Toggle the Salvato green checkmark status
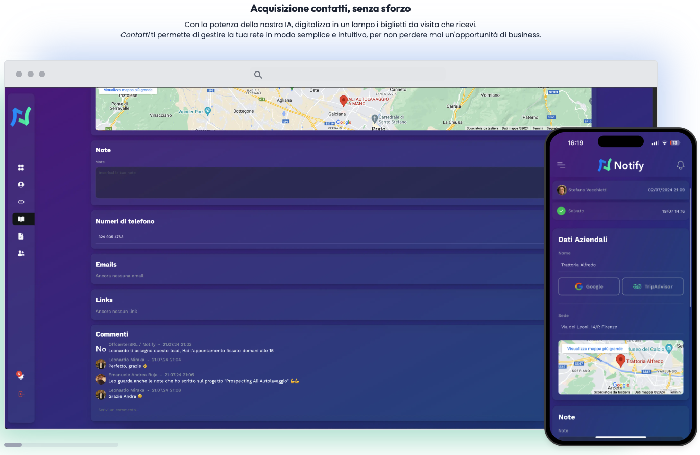Screen dimensions: 700x455 [x=561, y=211]
